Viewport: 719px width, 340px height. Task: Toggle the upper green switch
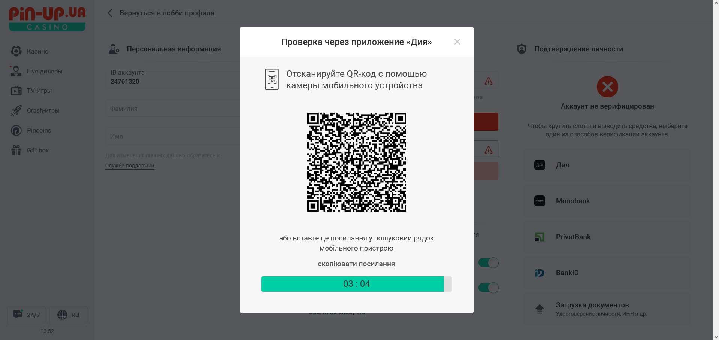[488, 263]
